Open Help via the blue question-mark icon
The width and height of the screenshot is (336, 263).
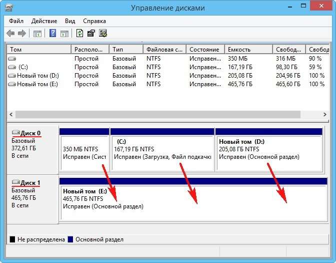coord(52,34)
